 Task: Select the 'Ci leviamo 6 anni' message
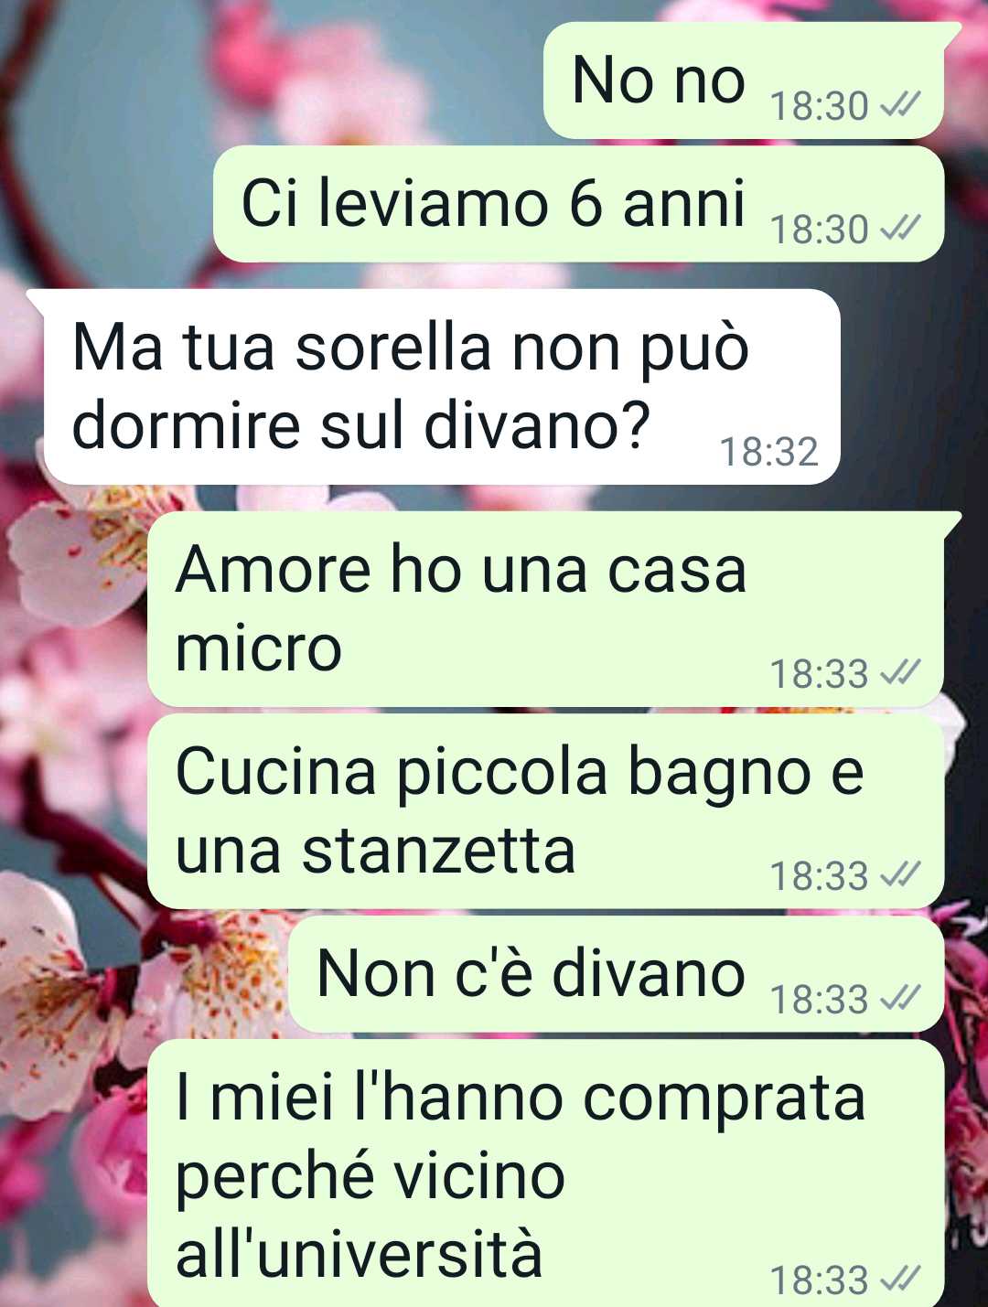coord(578,204)
